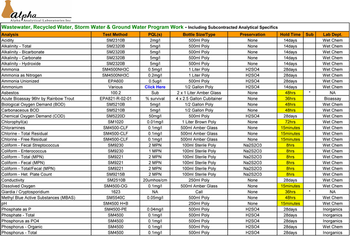Select 'Coliform - Fecal Streptococcus' cell

pyautogui.click(x=46, y=145)
